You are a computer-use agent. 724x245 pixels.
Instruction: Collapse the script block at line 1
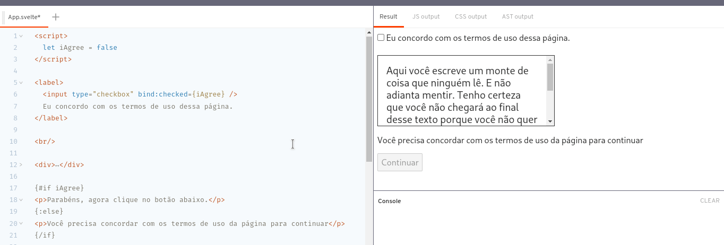click(x=21, y=36)
